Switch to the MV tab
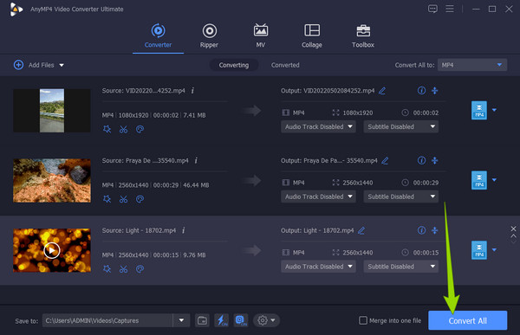The image size is (520, 335). click(261, 36)
